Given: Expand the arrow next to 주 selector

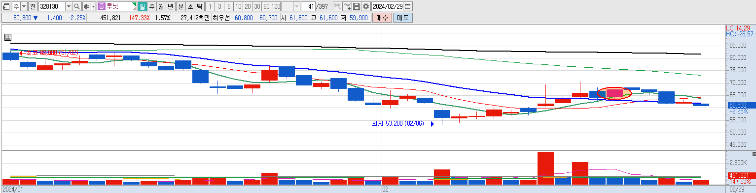Looking at the screenshot, I should tap(24, 6).
